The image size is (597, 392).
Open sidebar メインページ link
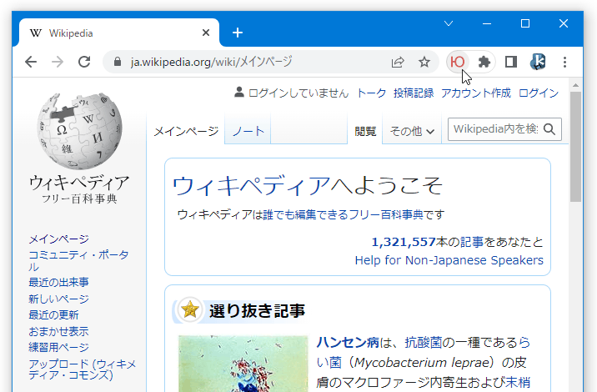tap(58, 239)
